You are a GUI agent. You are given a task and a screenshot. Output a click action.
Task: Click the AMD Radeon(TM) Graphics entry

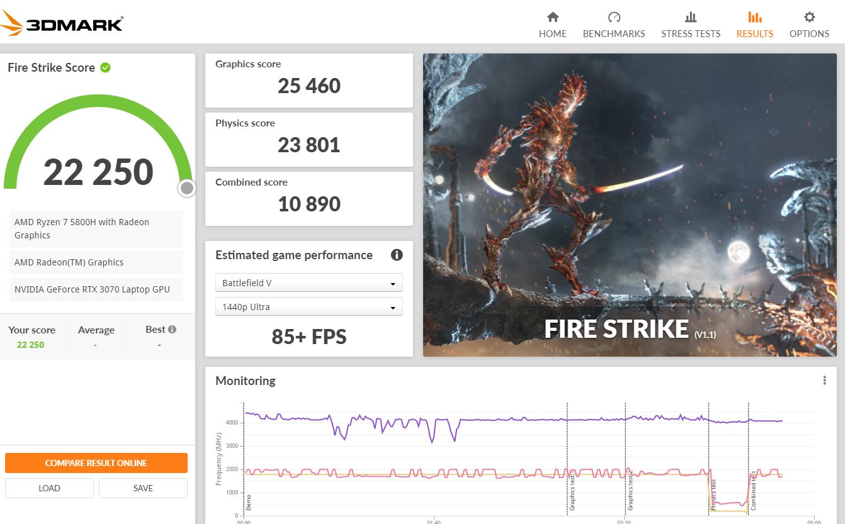click(96, 262)
